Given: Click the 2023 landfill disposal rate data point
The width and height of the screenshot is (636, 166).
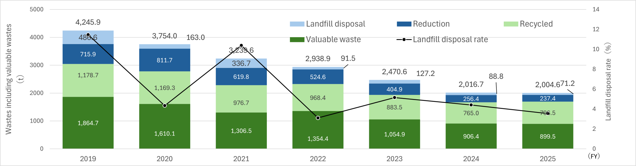Looking at the screenshot, I should point(394,97).
